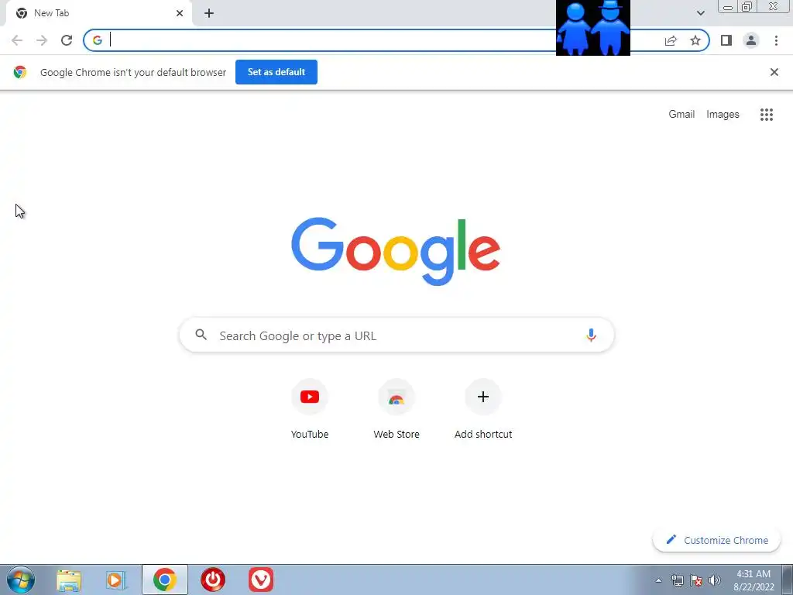Launch Windows Media Player from taskbar
This screenshot has width=793, height=595.
click(x=116, y=580)
